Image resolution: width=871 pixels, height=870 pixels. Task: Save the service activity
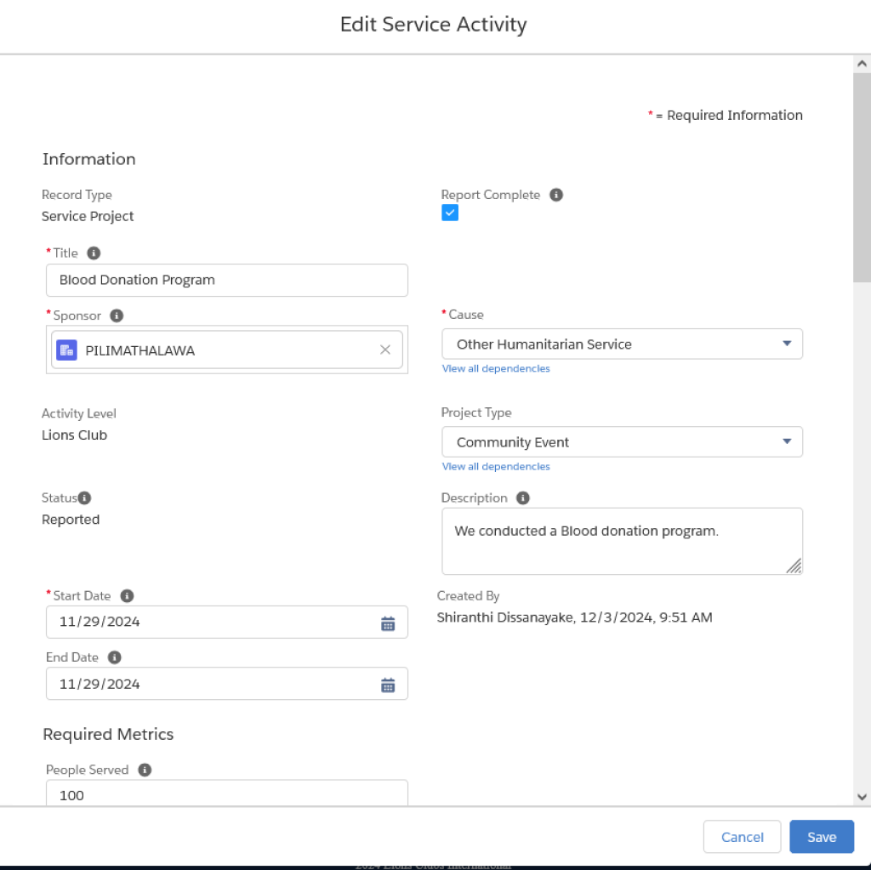(x=822, y=837)
